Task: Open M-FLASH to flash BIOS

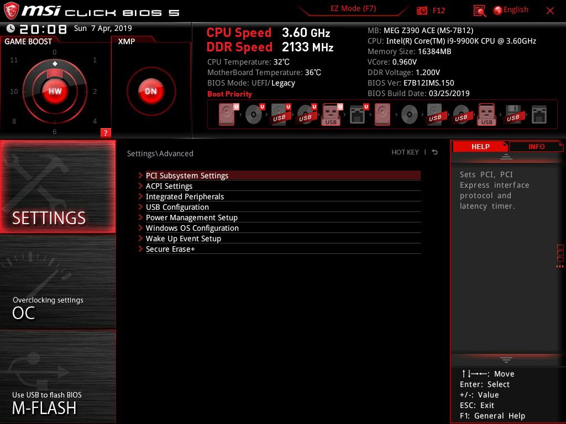Action: 57,377
